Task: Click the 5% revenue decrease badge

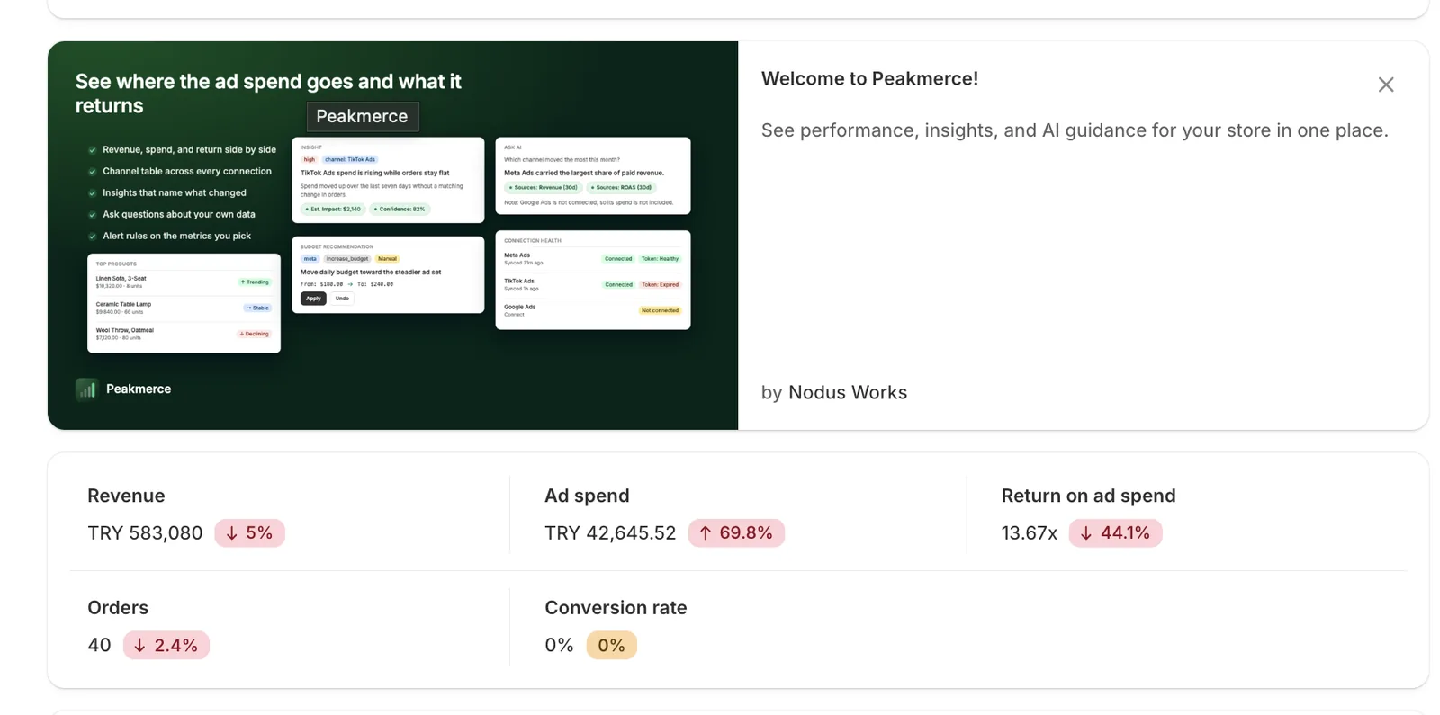Action: coord(249,533)
